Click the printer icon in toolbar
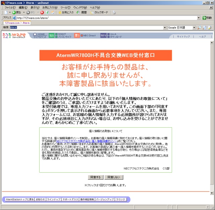 (x=114, y=12)
